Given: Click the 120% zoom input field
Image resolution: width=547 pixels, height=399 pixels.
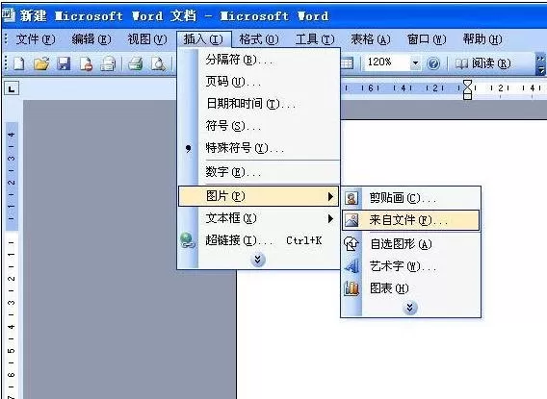Looking at the screenshot, I should coord(386,62).
